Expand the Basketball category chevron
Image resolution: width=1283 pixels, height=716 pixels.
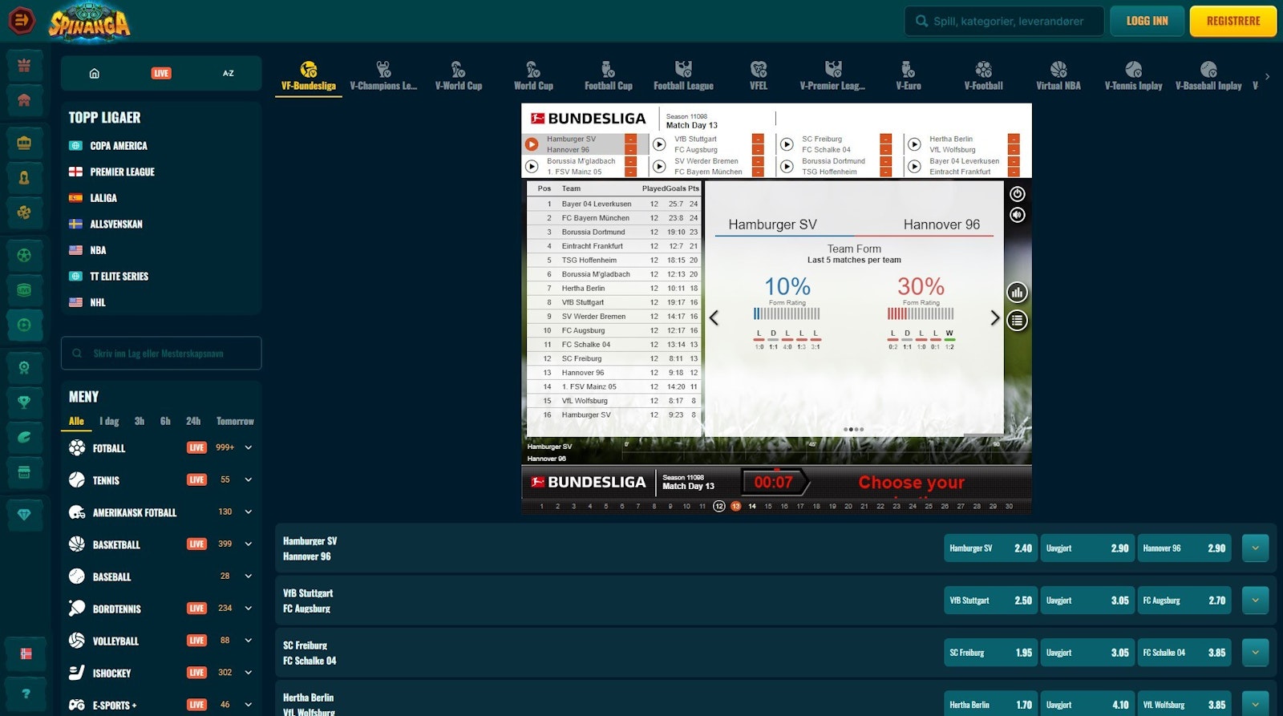[249, 544]
